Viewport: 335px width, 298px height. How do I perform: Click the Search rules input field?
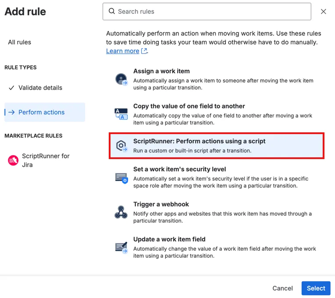click(x=207, y=11)
